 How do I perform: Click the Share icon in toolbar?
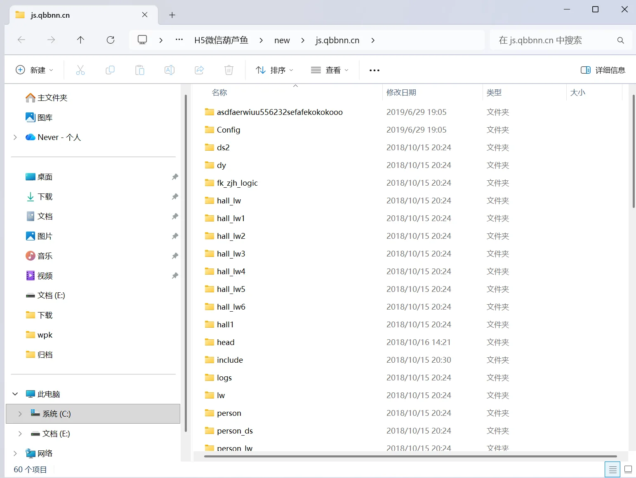pyautogui.click(x=199, y=70)
